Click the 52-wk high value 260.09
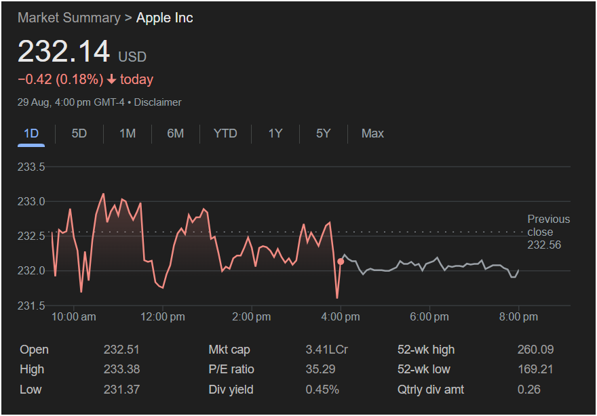The width and height of the screenshot is (597, 416). [x=535, y=350]
